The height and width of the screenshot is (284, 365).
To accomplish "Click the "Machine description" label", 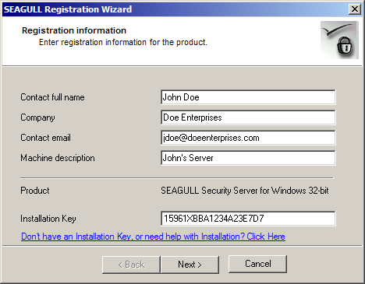I will pyautogui.click(x=58, y=158).
